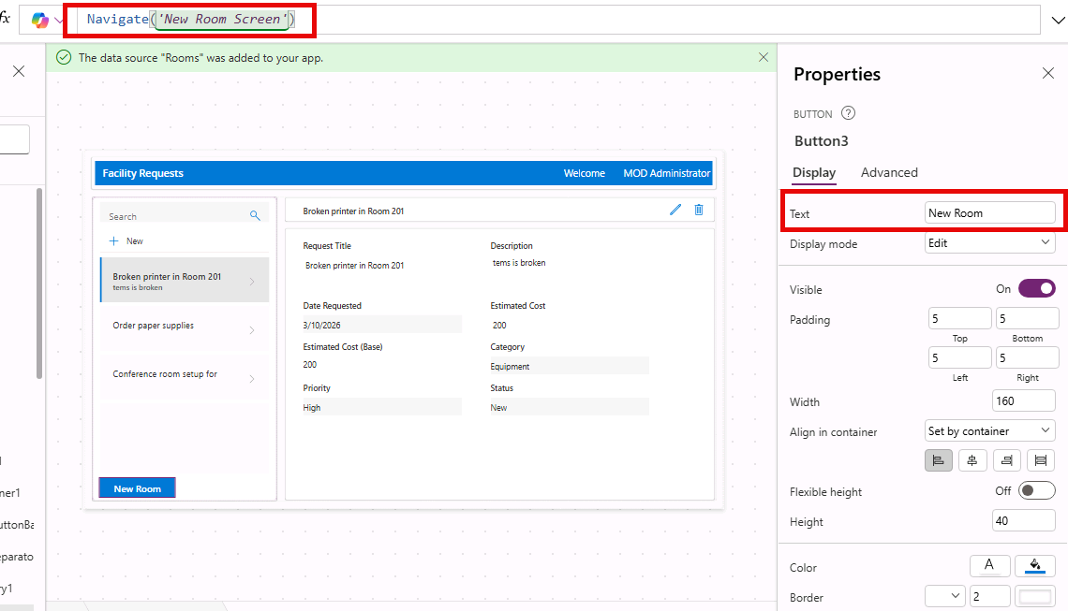Image resolution: width=1068 pixels, height=611 pixels.
Task: Open Copilot via its icon in the formula bar
Action: click(x=37, y=19)
